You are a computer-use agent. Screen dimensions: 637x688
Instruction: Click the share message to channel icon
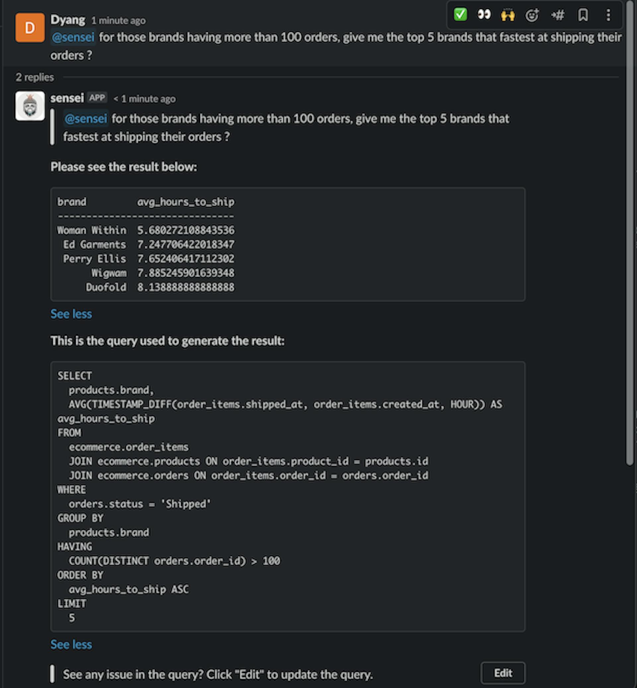pos(557,15)
